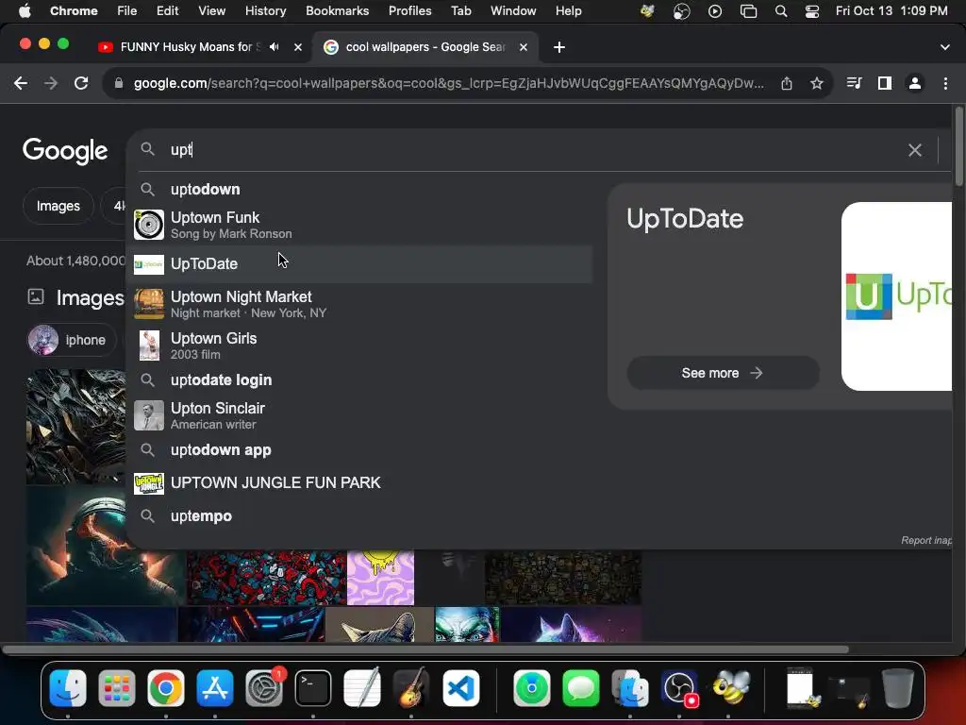Open the Trash in the Dock
Screen dimensions: 966x725
pos(897,687)
